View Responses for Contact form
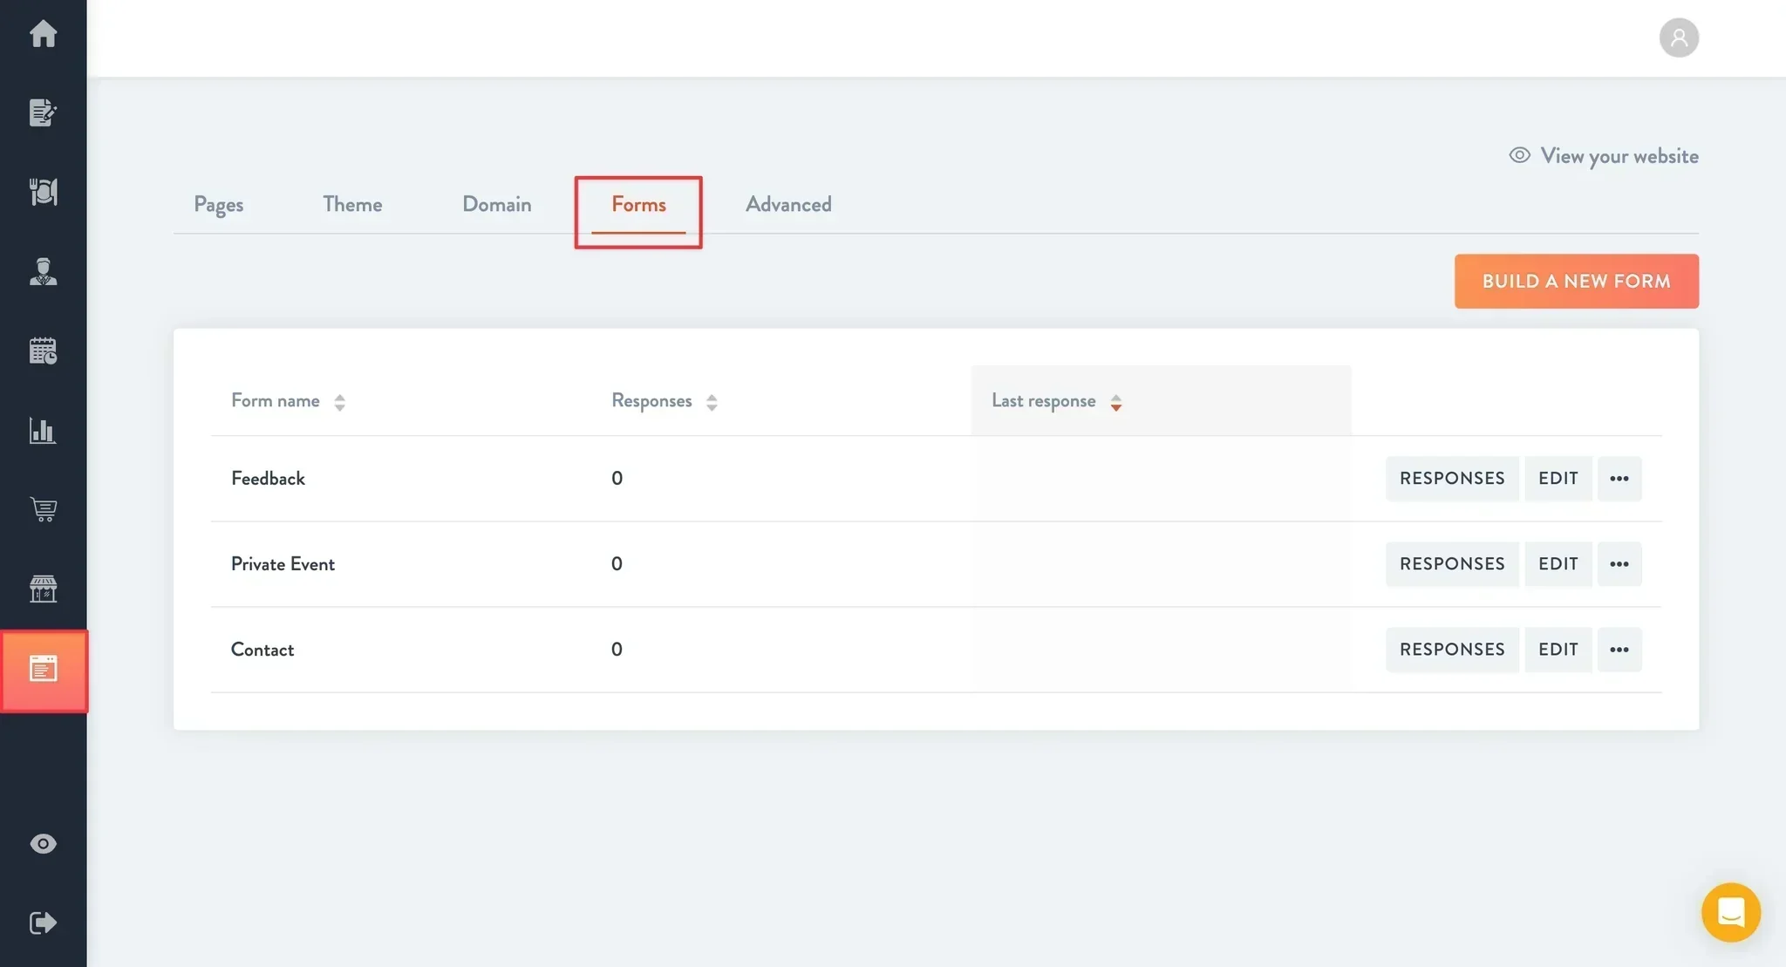Screen dimensions: 1786x967 tap(1452, 649)
